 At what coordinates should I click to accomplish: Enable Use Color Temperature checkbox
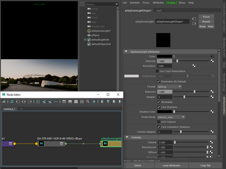157,71
